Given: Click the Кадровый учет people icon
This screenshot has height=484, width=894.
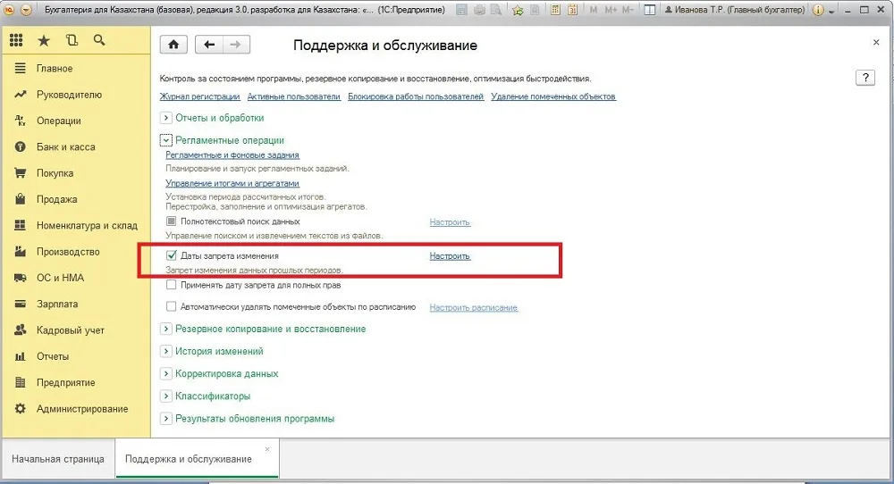Looking at the screenshot, I should point(20,330).
